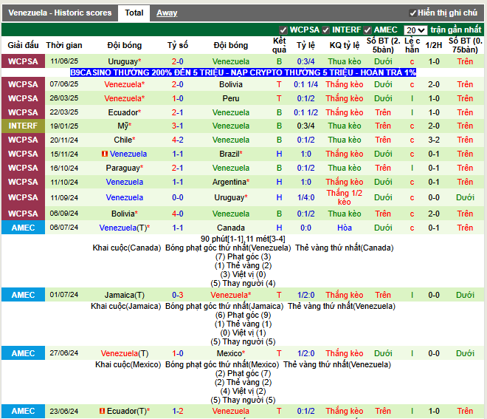Image resolution: width=487 pixels, height=419 pixels.
Task: Click Paraguay in the 16/10/24 match
Action: (125, 168)
